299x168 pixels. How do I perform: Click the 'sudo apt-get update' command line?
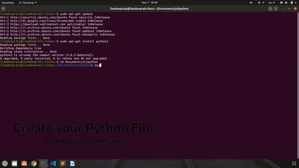pos(46,14)
